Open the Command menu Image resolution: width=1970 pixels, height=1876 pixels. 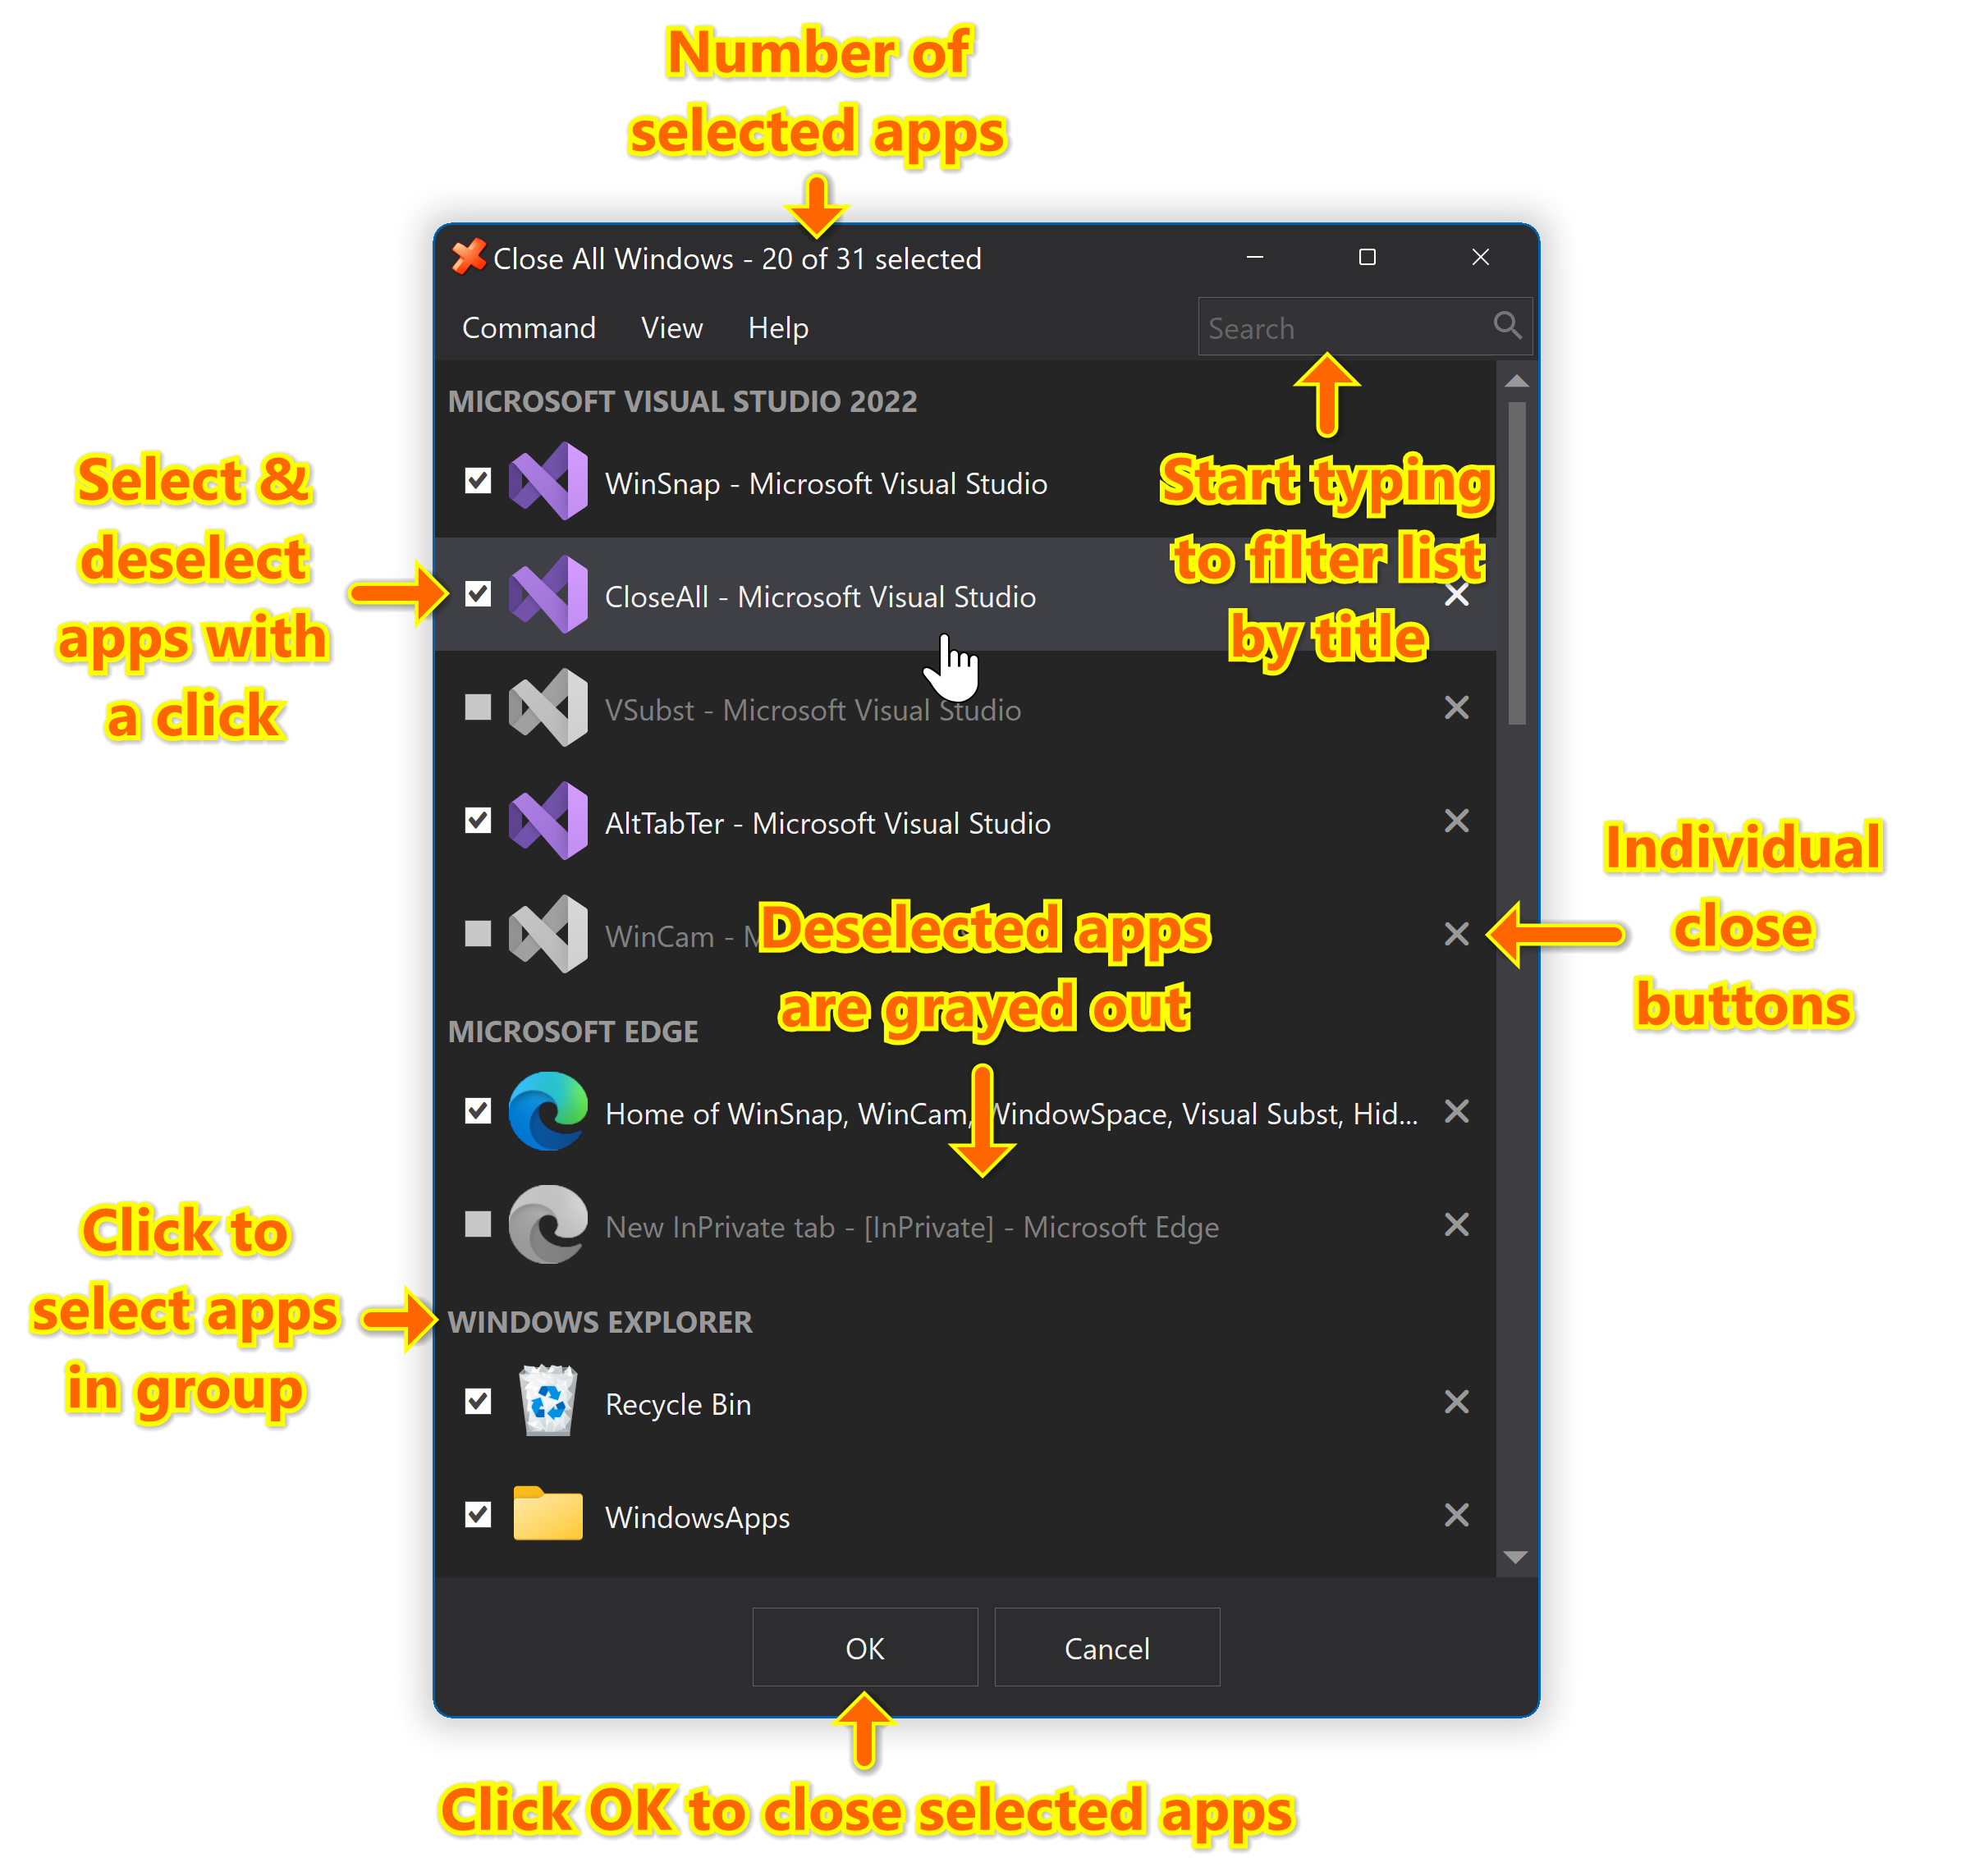pyautogui.click(x=526, y=325)
